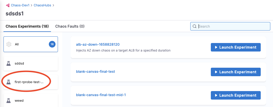The height and width of the screenshot is (107, 273).
Task: Open the blank-canvas-final-test experiment link
Action: click(x=96, y=71)
